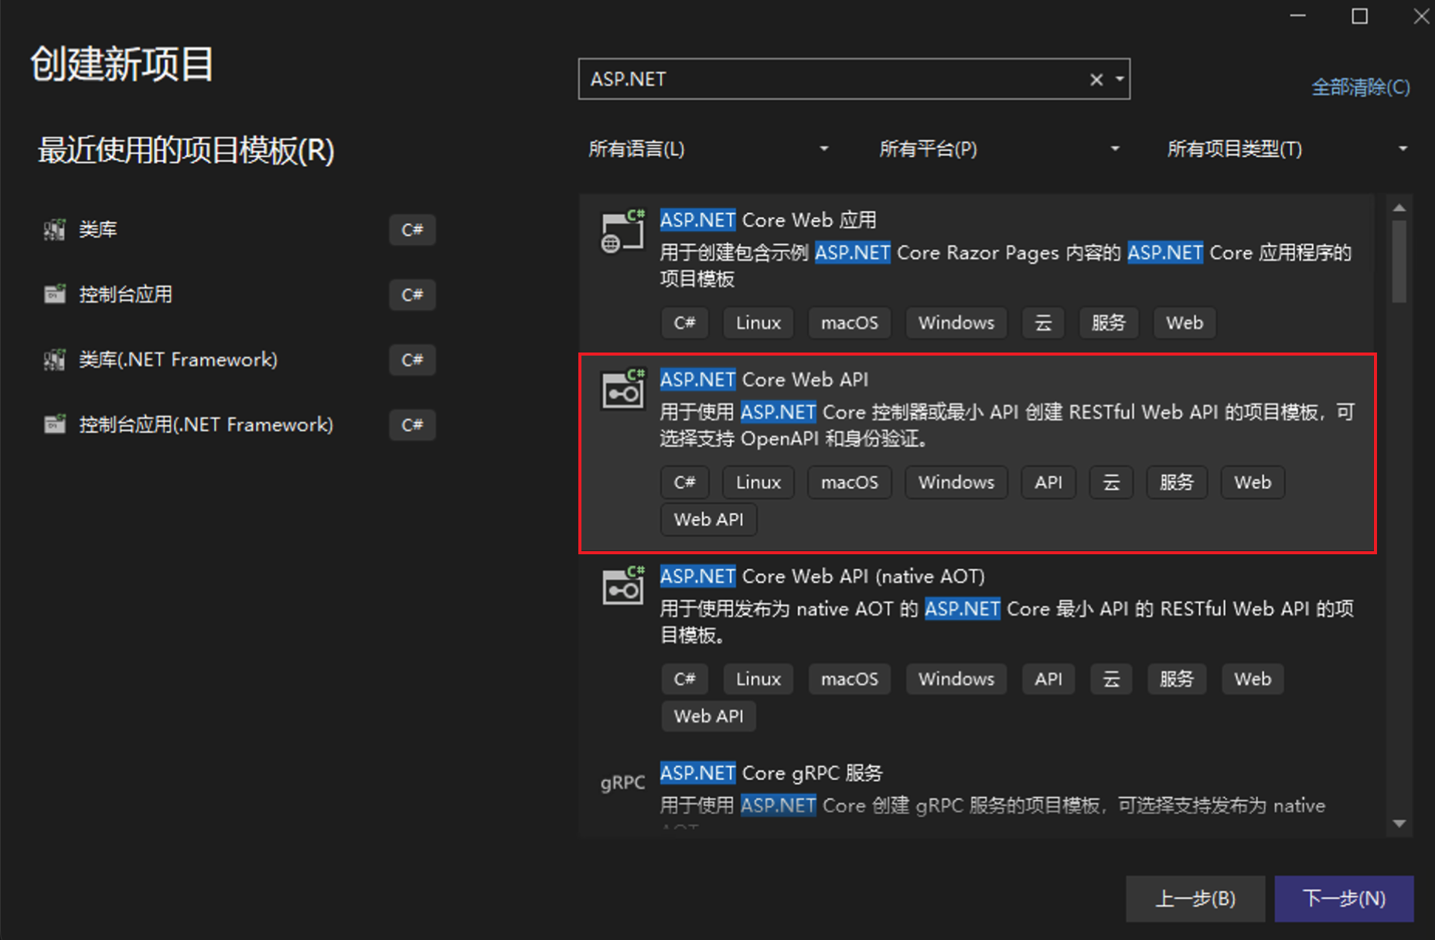Viewport: 1435px width, 940px height.
Task: Clear the search box with the X icon
Action: (1096, 80)
